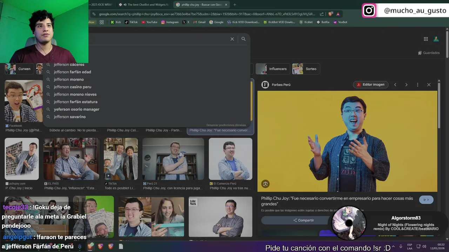This screenshot has width=449, height=252.
Task: Select suggestion jefferson casino peru
Action: [x=147, y=87]
